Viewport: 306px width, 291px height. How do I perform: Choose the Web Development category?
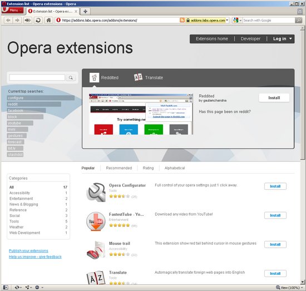(38, 233)
